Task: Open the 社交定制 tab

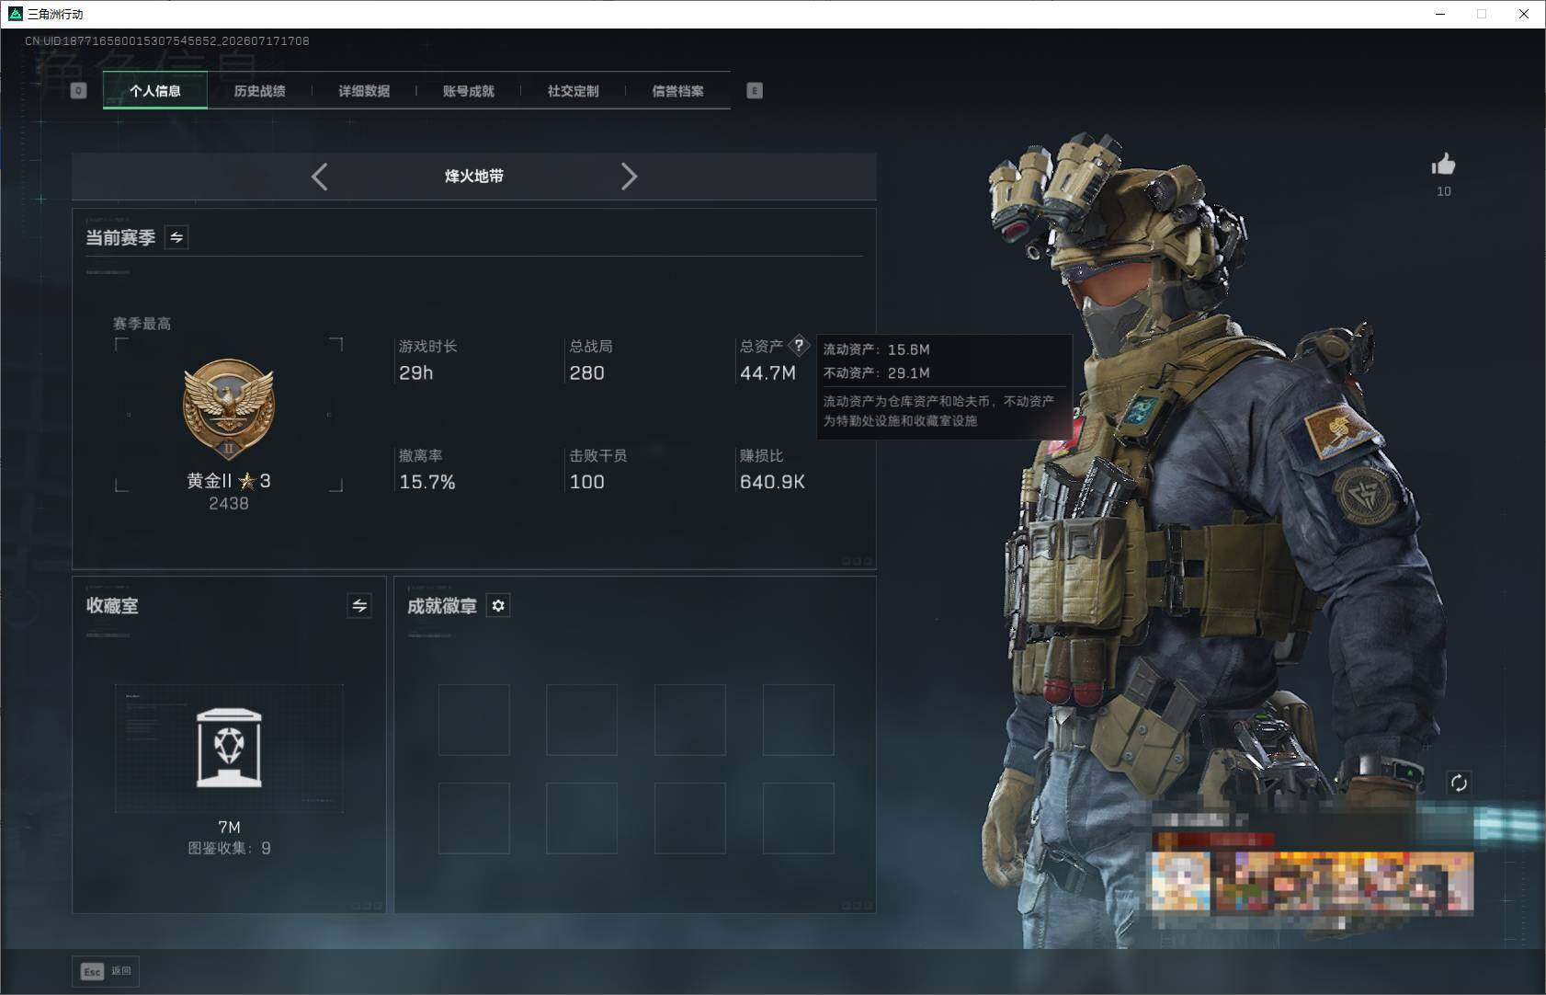Action: [574, 91]
